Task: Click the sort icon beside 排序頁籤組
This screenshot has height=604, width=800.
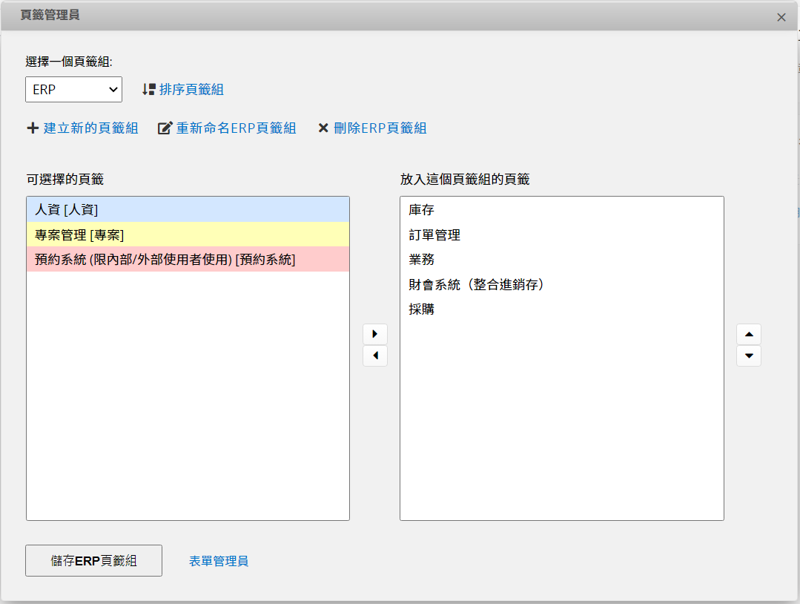Action: pos(148,89)
